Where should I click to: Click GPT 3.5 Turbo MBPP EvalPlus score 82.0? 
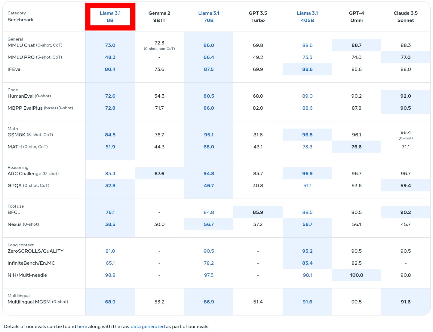[258, 108]
